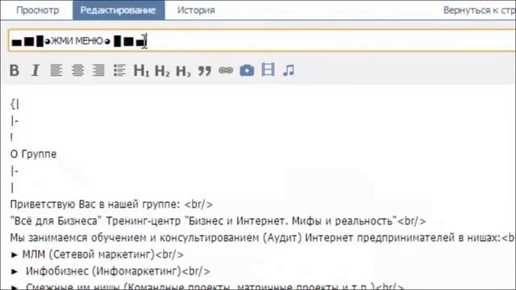
Task: Click the line starting 'Мы занимаемся обучением'
Action: (x=263, y=238)
